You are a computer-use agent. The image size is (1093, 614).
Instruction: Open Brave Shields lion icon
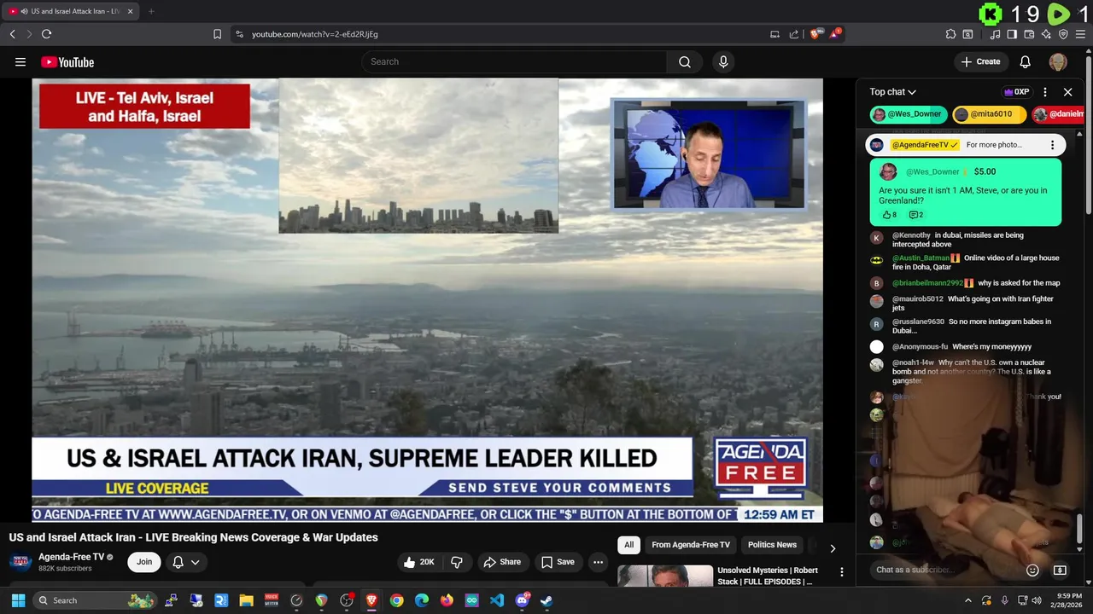pos(815,34)
